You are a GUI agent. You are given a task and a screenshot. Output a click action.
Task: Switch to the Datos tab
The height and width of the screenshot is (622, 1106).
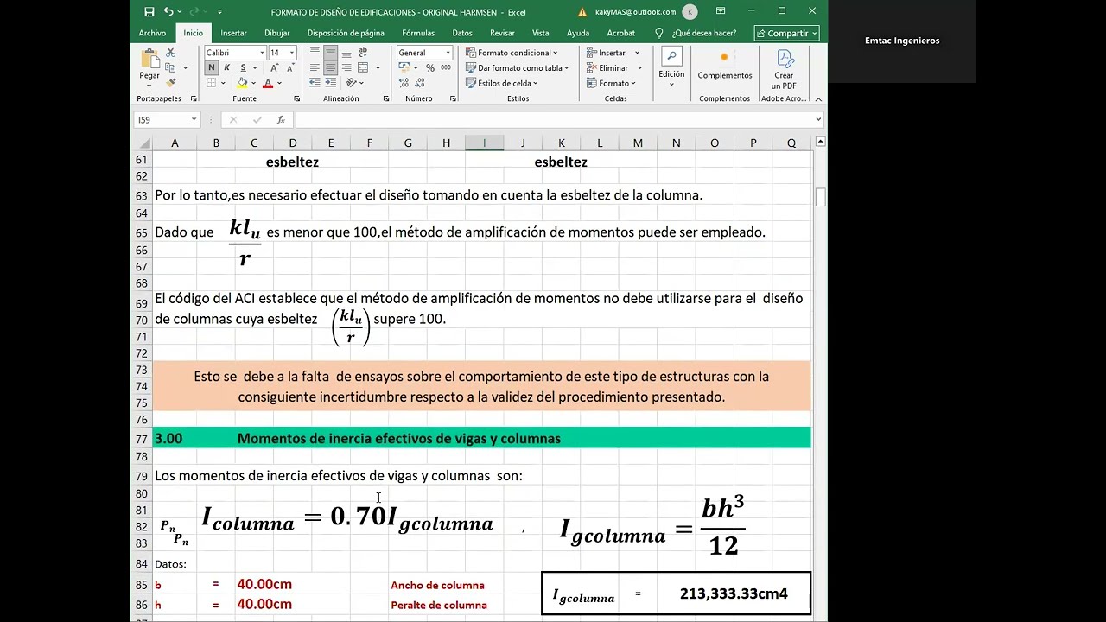click(462, 33)
